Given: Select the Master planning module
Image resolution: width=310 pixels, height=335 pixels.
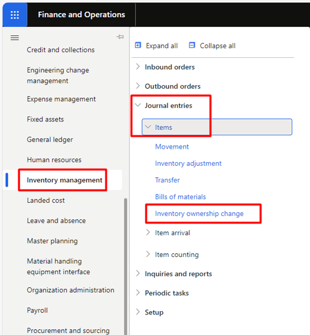Looking at the screenshot, I should point(52,241).
